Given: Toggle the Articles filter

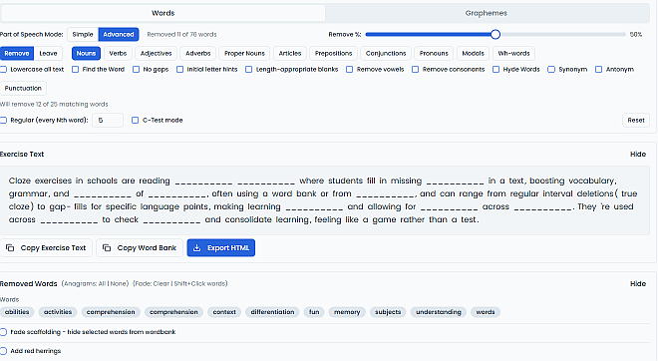Looking at the screenshot, I should click(290, 53).
